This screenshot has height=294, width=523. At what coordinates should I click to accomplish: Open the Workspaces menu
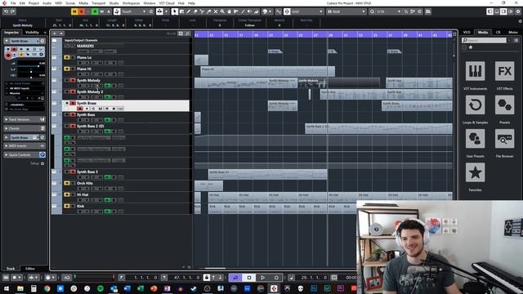[x=131, y=3]
